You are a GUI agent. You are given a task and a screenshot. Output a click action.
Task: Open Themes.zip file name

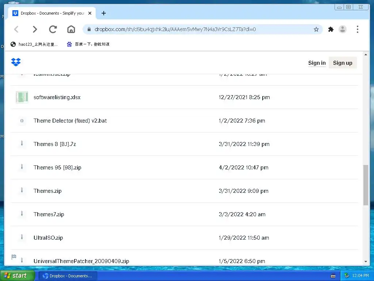(x=47, y=191)
